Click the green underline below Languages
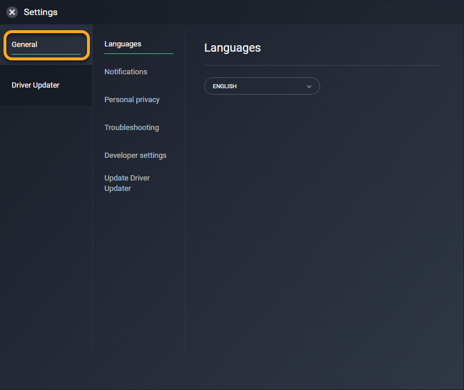This screenshot has width=464, height=390. click(x=139, y=53)
